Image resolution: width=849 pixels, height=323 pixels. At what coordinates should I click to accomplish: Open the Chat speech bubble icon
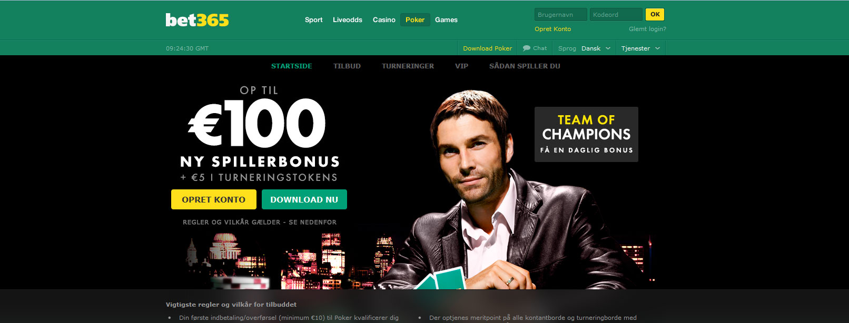coord(526,48)
